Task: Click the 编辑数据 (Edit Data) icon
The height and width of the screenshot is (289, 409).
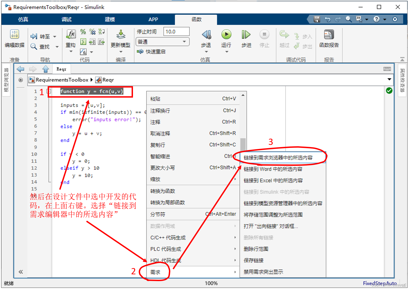Action: (x=14, y=35)
